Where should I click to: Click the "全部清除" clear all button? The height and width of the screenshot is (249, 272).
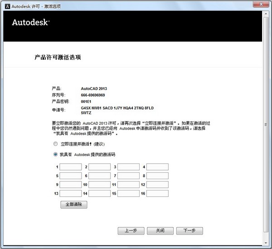74,205
